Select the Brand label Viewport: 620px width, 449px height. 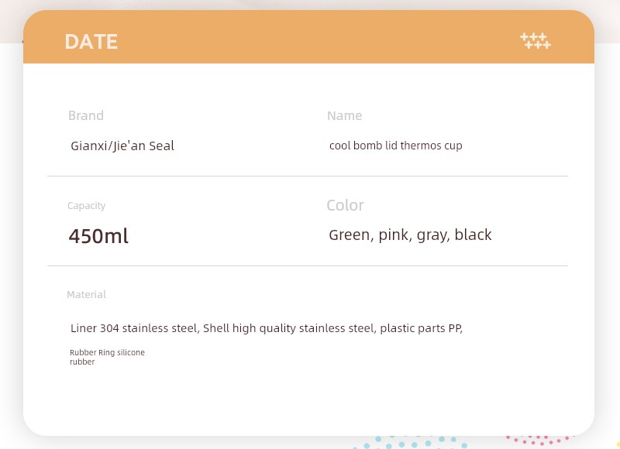(86, 115)
